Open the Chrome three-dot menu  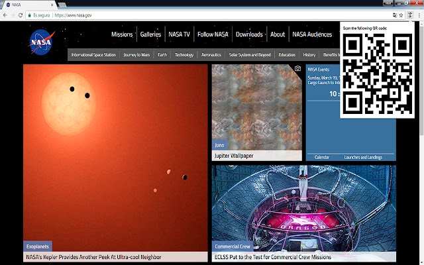click(x=419, y=15)
